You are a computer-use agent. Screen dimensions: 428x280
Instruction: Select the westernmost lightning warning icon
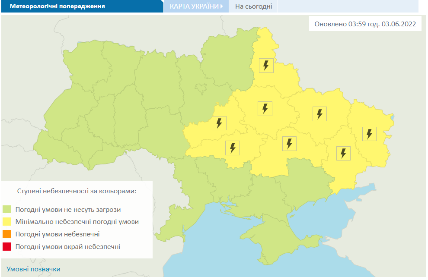219,123
